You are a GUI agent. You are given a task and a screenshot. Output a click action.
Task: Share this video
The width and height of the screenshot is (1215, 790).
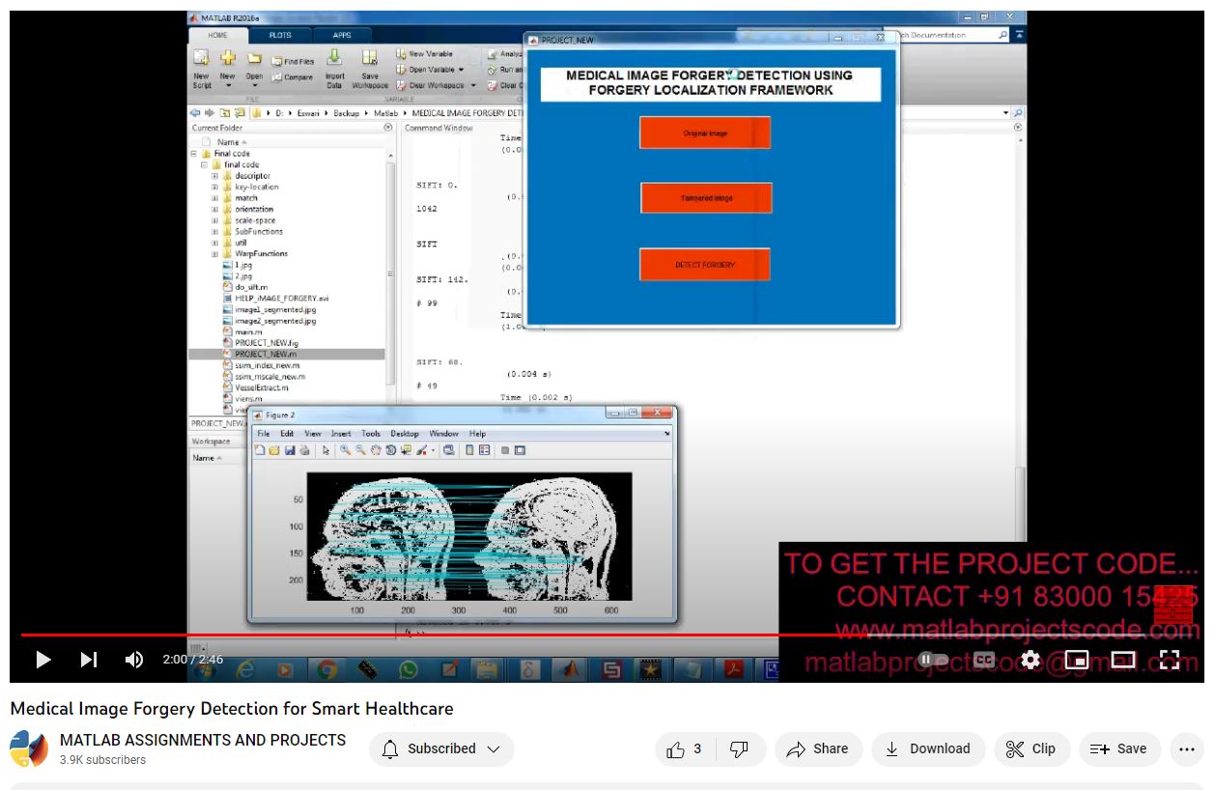[x=818, y=748]
